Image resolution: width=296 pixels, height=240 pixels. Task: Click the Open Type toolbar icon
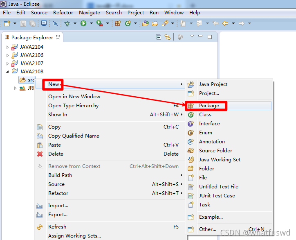[145, 23]
